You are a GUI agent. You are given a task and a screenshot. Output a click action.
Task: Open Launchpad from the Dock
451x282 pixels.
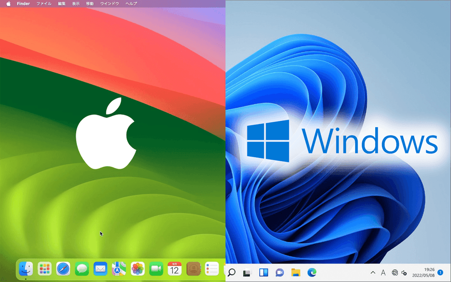pos(44,269)
